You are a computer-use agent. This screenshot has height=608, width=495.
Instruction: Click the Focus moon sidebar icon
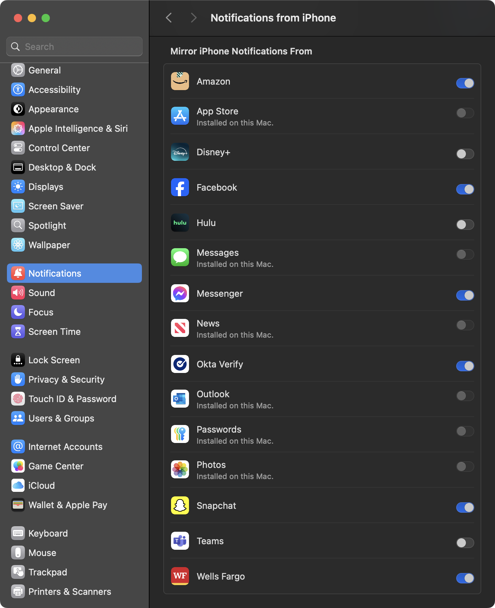tap(18, 312)
